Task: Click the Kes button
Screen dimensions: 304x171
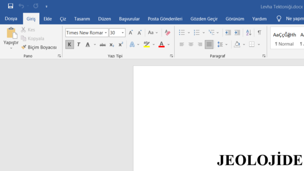Action: [28, 30]
